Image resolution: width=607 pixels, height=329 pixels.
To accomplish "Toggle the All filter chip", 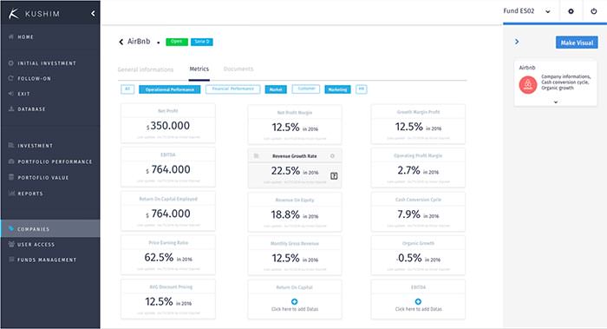I will [x=127, y=89].
